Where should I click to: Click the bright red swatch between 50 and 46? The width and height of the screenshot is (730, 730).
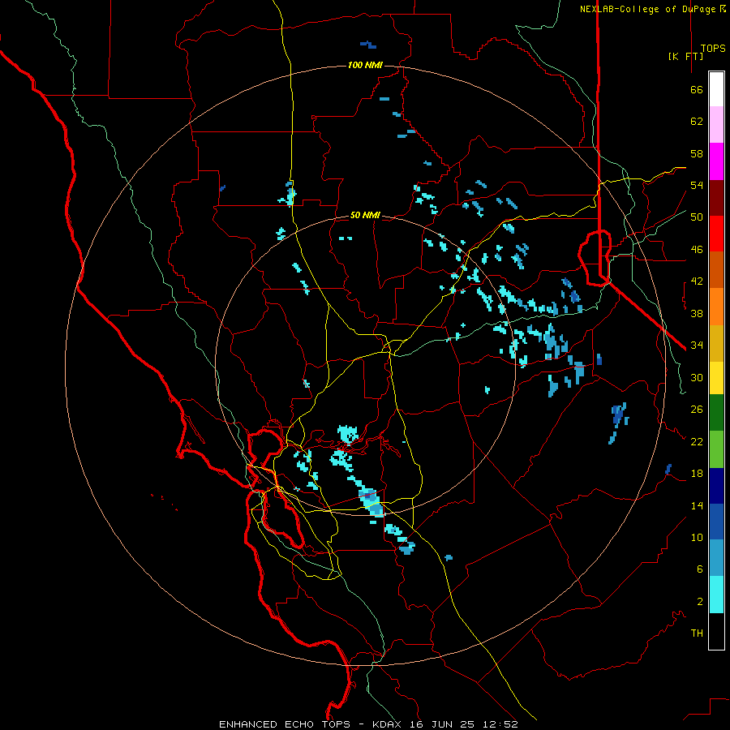click(x=716, y=234)
